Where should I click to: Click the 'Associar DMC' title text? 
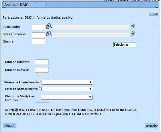pyautogui.click(x=16, y=5)
